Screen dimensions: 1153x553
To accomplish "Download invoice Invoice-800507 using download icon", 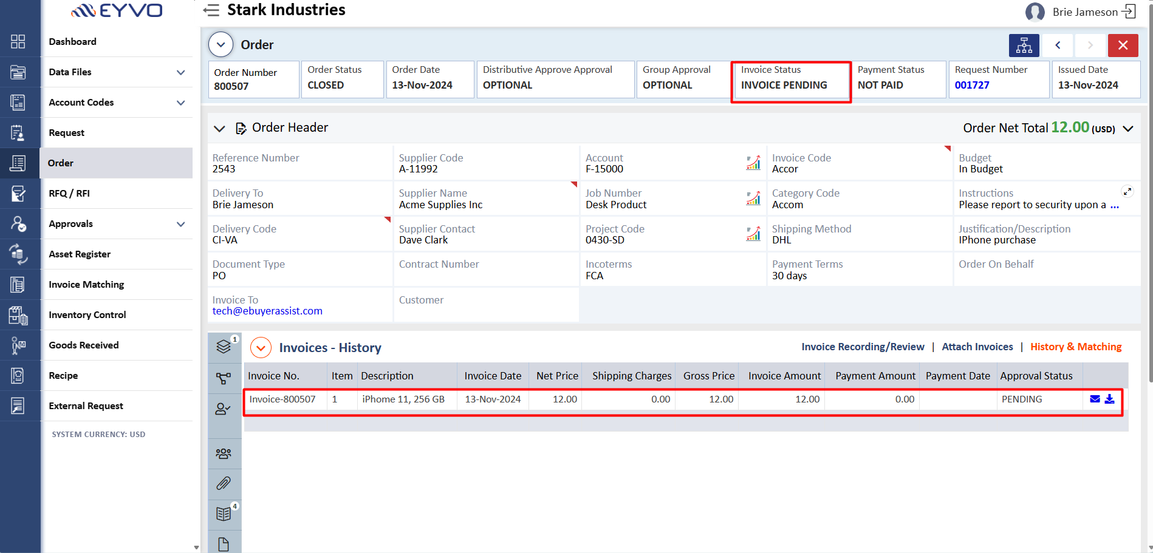I will tap(1109, 399).
